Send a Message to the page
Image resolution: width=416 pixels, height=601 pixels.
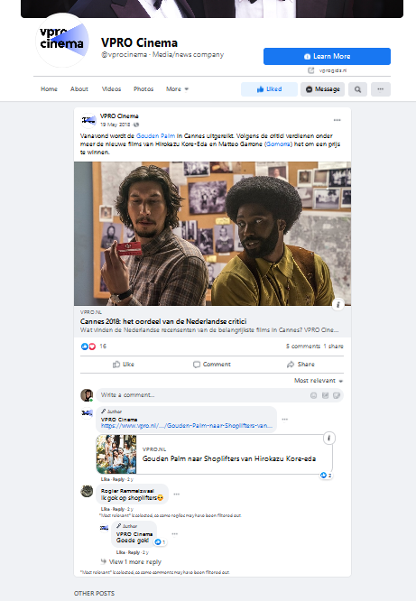click(322, 89)
